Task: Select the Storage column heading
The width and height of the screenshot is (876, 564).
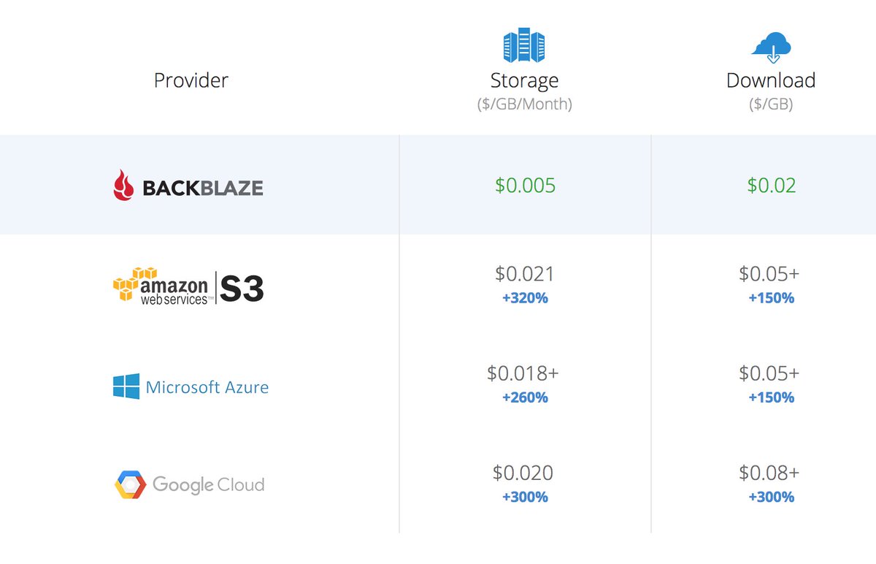Action: pos(524,80)
